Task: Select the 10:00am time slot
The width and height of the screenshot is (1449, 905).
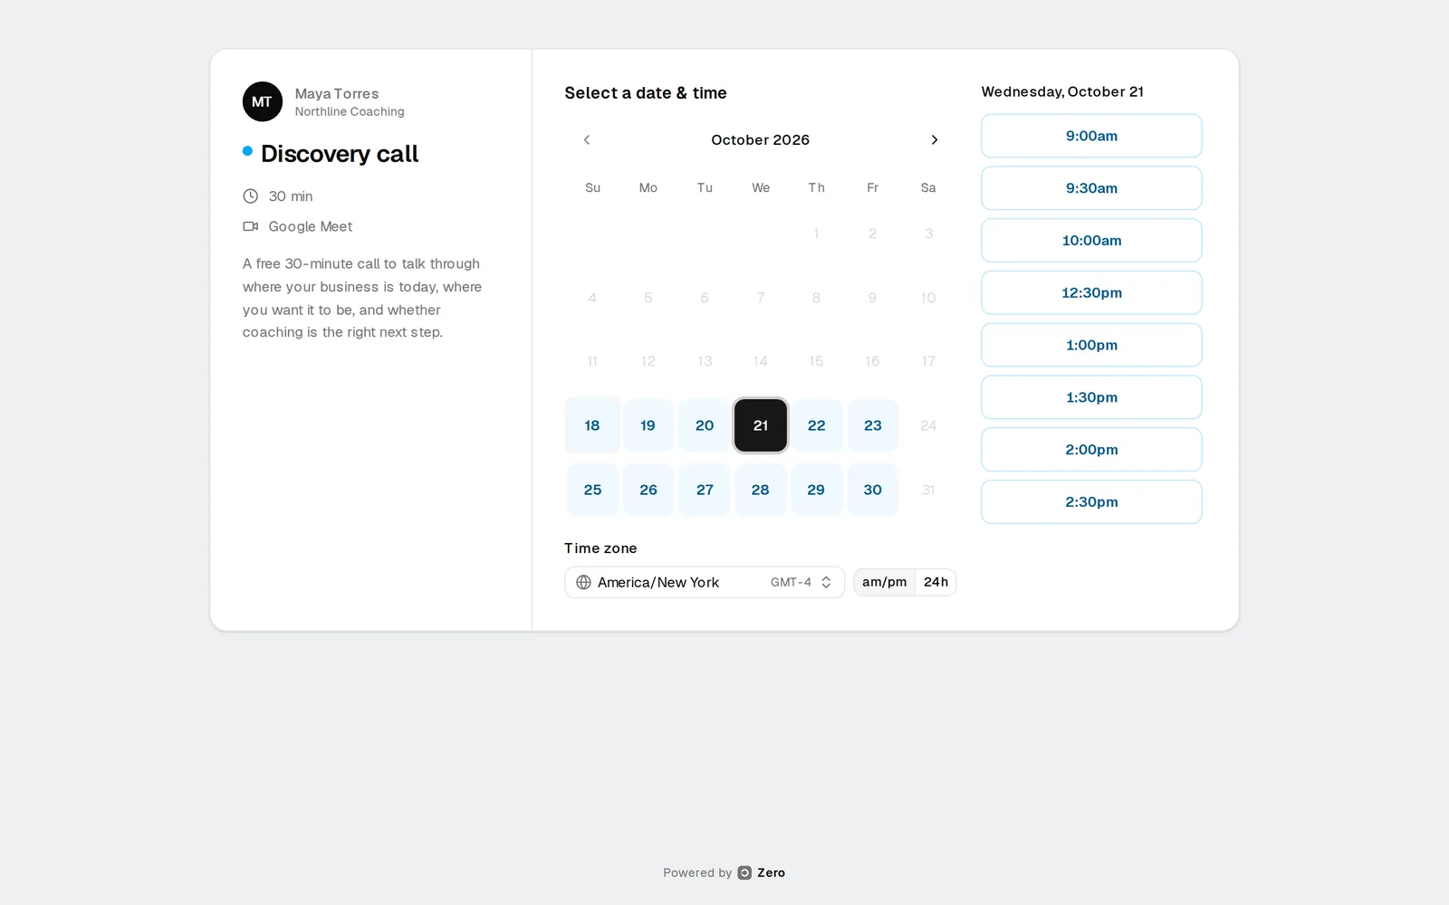Action: [x=1091, y=241]
